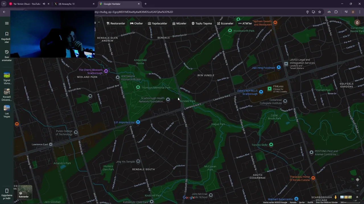Screen dimensions: 364x204
Task: Select Toronto Skillz pin
Action: point(271,144)
